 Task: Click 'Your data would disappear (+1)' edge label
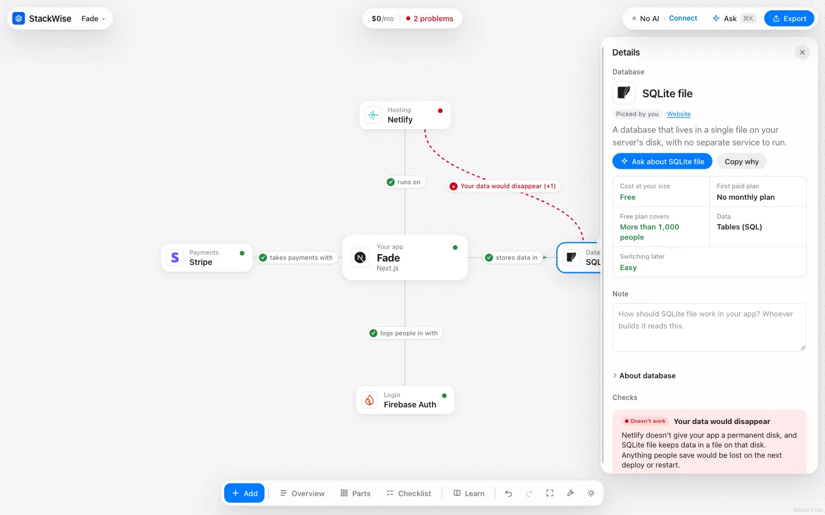[503, 186]
